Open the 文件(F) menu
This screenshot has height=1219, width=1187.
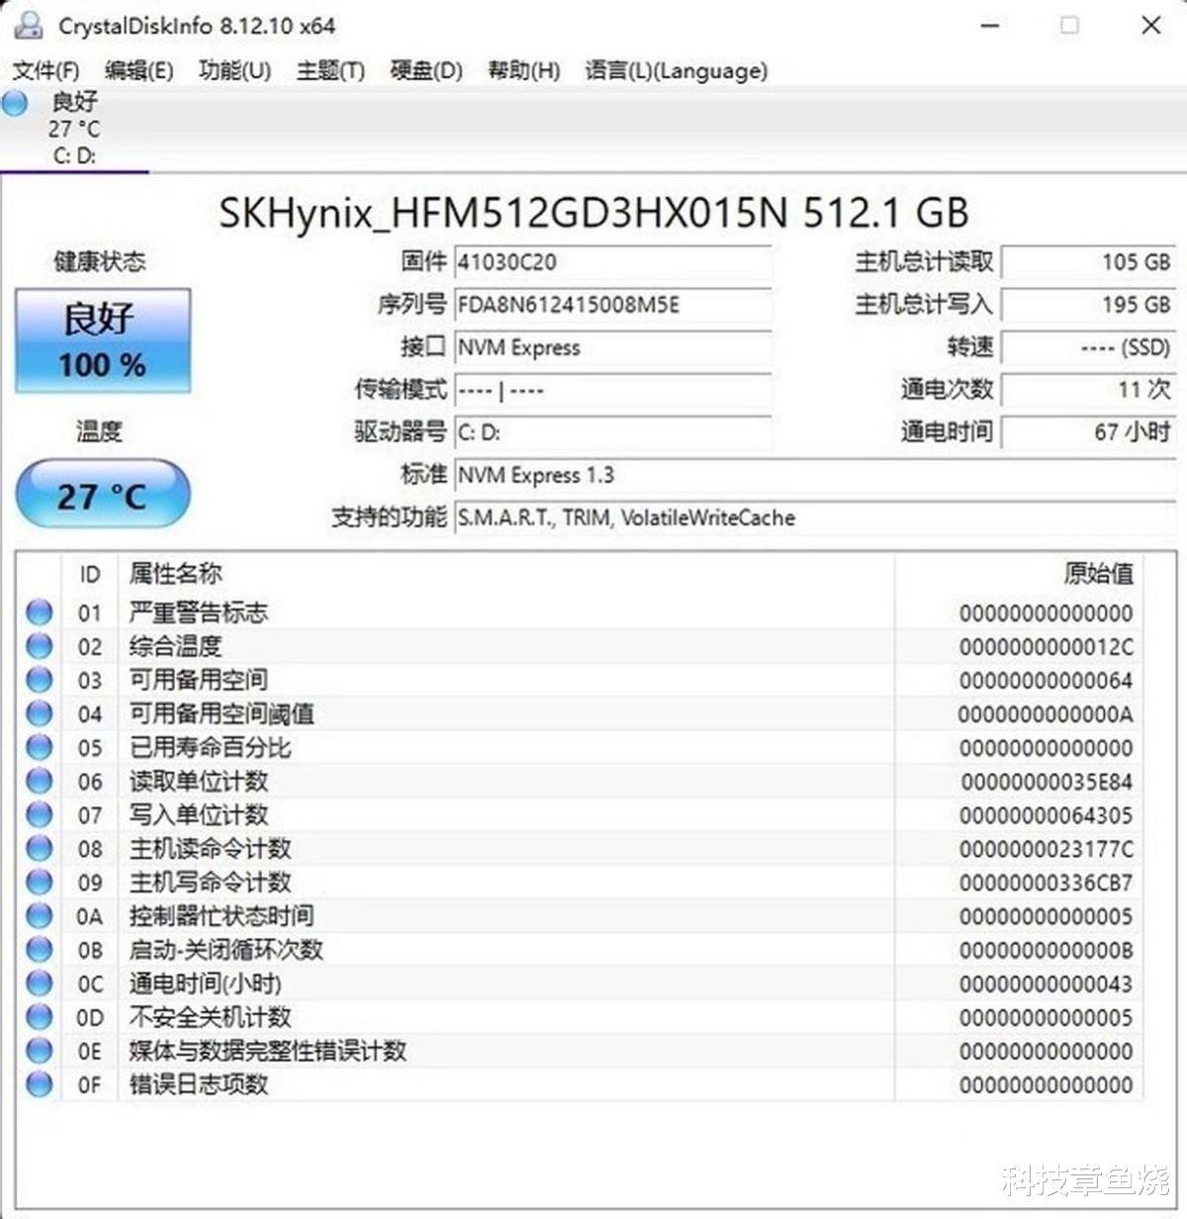[45, 70]
